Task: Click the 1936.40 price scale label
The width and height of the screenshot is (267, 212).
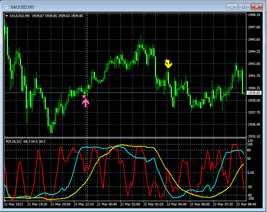Action: pos(254,124)
